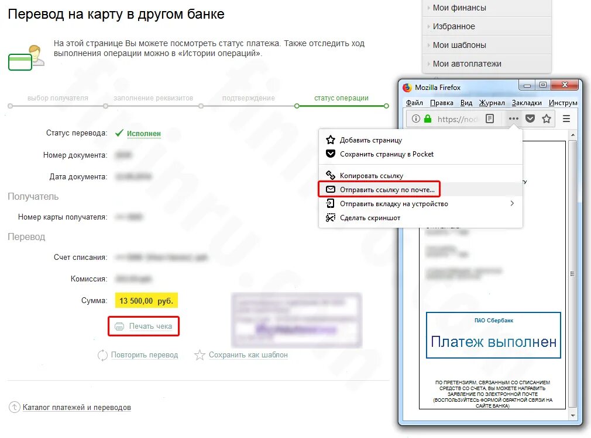Click site information icon in Firefox address bar
This screenshot has height=438, width=591.
click(x=415, y=119)
